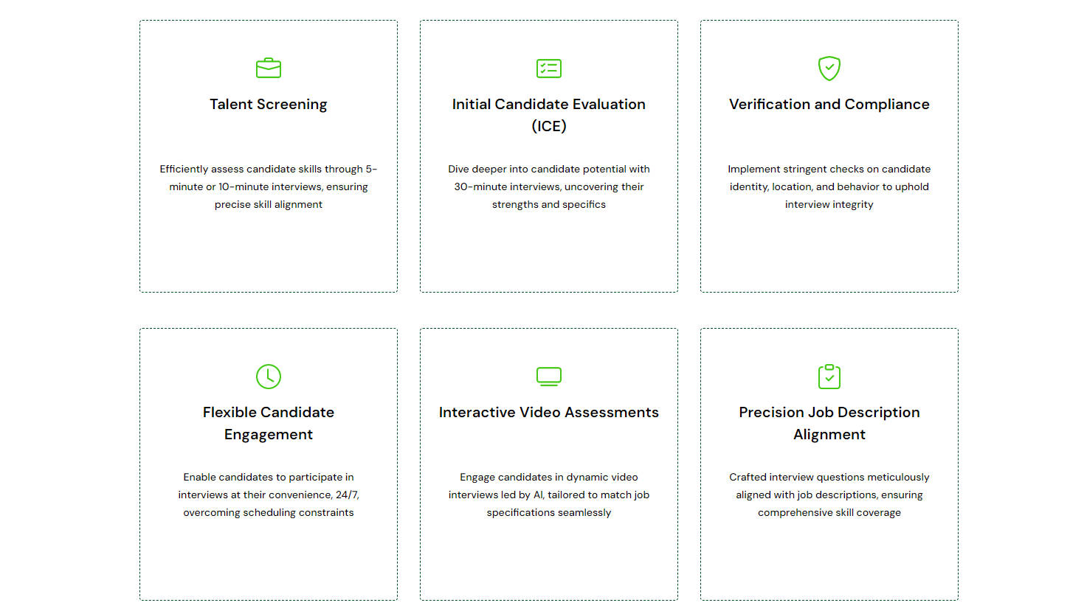Image resolution: width=1070 pixels, height=611 pixels.
Task: Click the 24/7 convenience description text
Action: pos(269,495)
